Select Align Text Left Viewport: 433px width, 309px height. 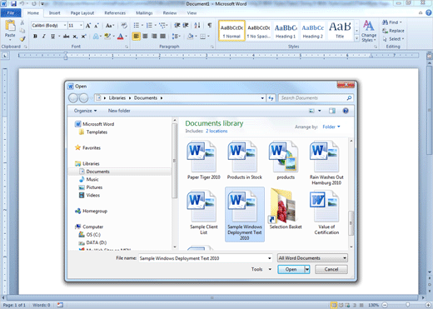[x=136, y=37]
